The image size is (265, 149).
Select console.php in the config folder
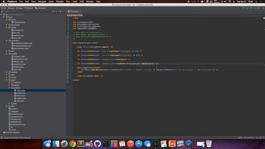17,30
